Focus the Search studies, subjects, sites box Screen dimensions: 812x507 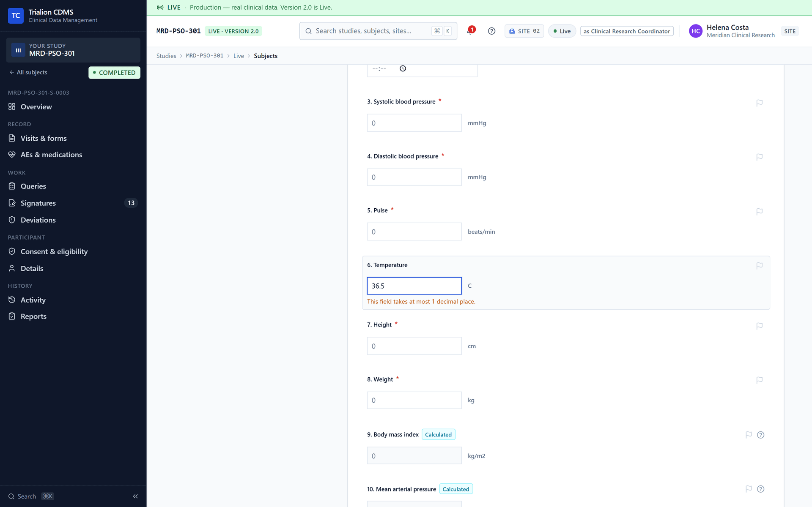[378, 31]
